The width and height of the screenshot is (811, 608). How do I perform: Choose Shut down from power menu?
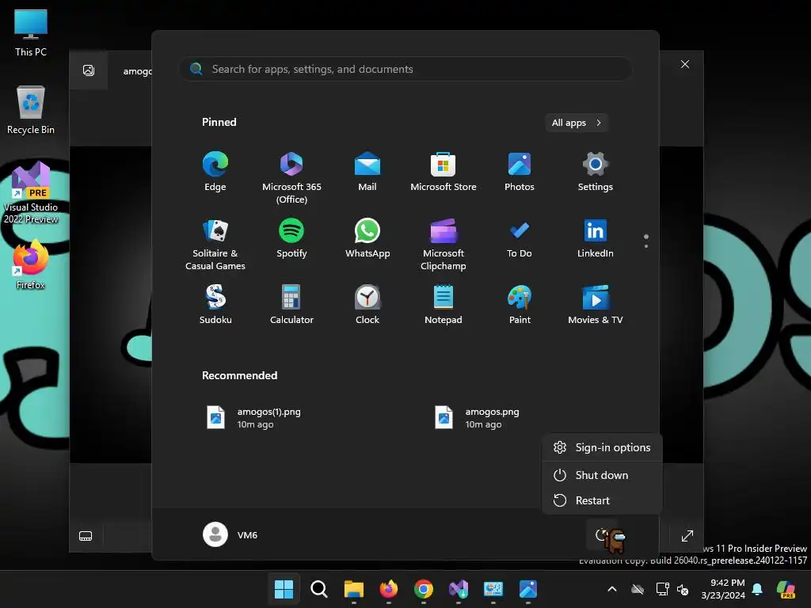[x=602, y=475]
